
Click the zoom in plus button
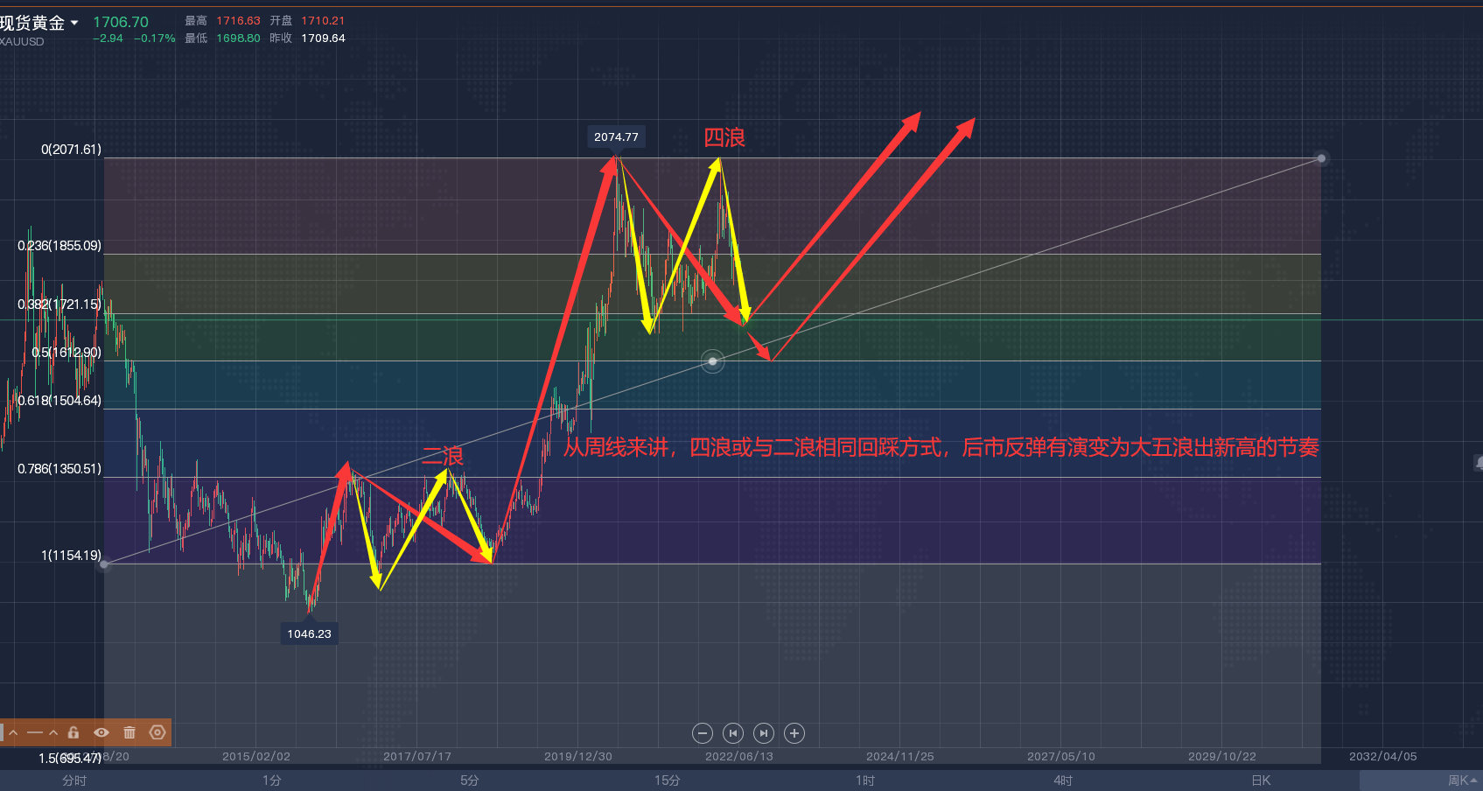pyautogui.click(x=794, y=733)
